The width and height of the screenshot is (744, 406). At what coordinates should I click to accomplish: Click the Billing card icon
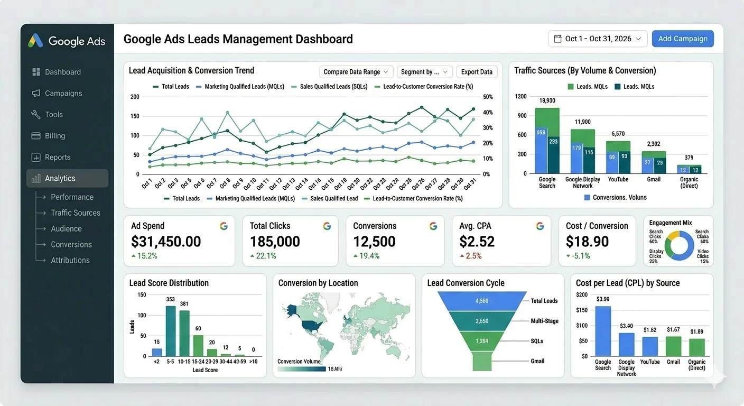36,136
